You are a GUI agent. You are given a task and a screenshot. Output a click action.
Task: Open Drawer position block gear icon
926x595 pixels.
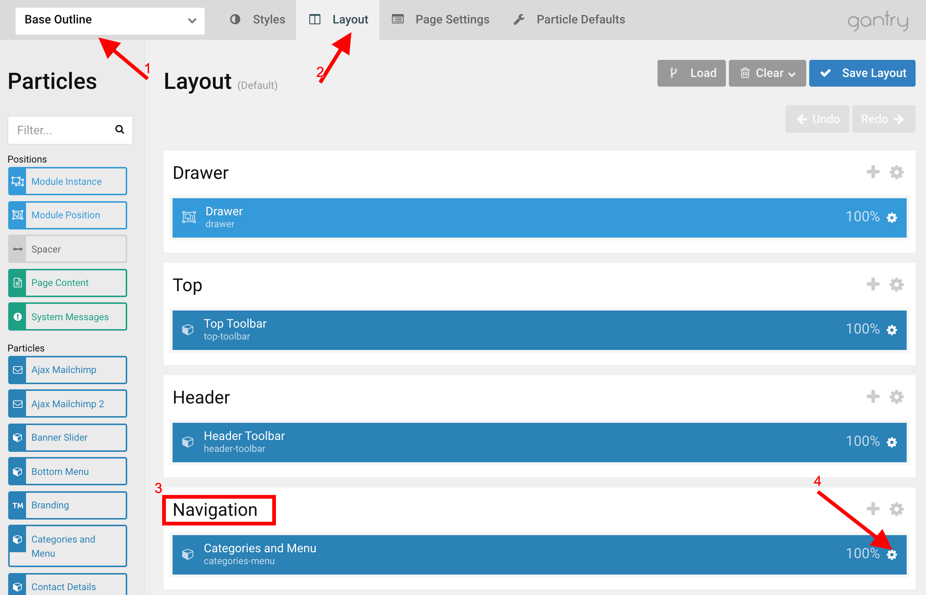891,218
